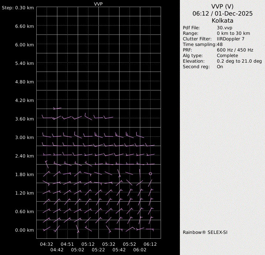Select the 06:12 time axis label
265x255 pixels.
(x=150, y=244)
